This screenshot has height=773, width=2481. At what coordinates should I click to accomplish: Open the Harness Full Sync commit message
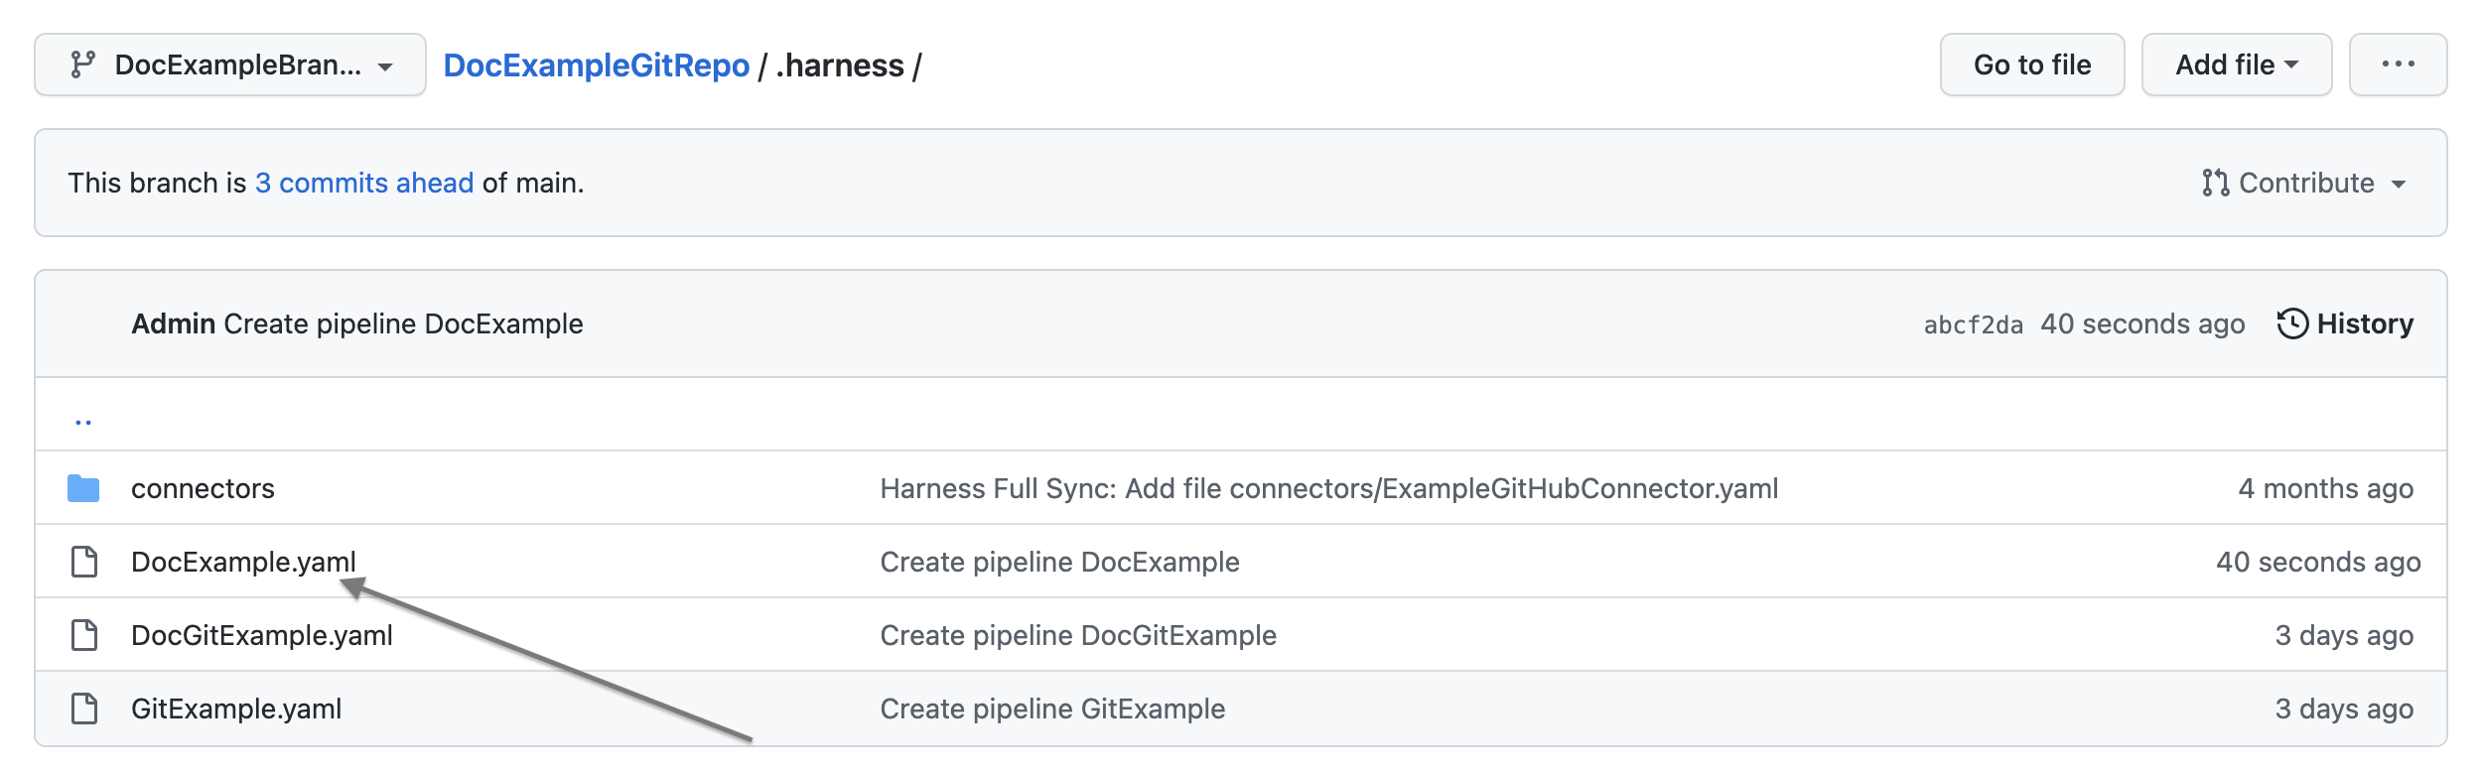click(1328, 488)
